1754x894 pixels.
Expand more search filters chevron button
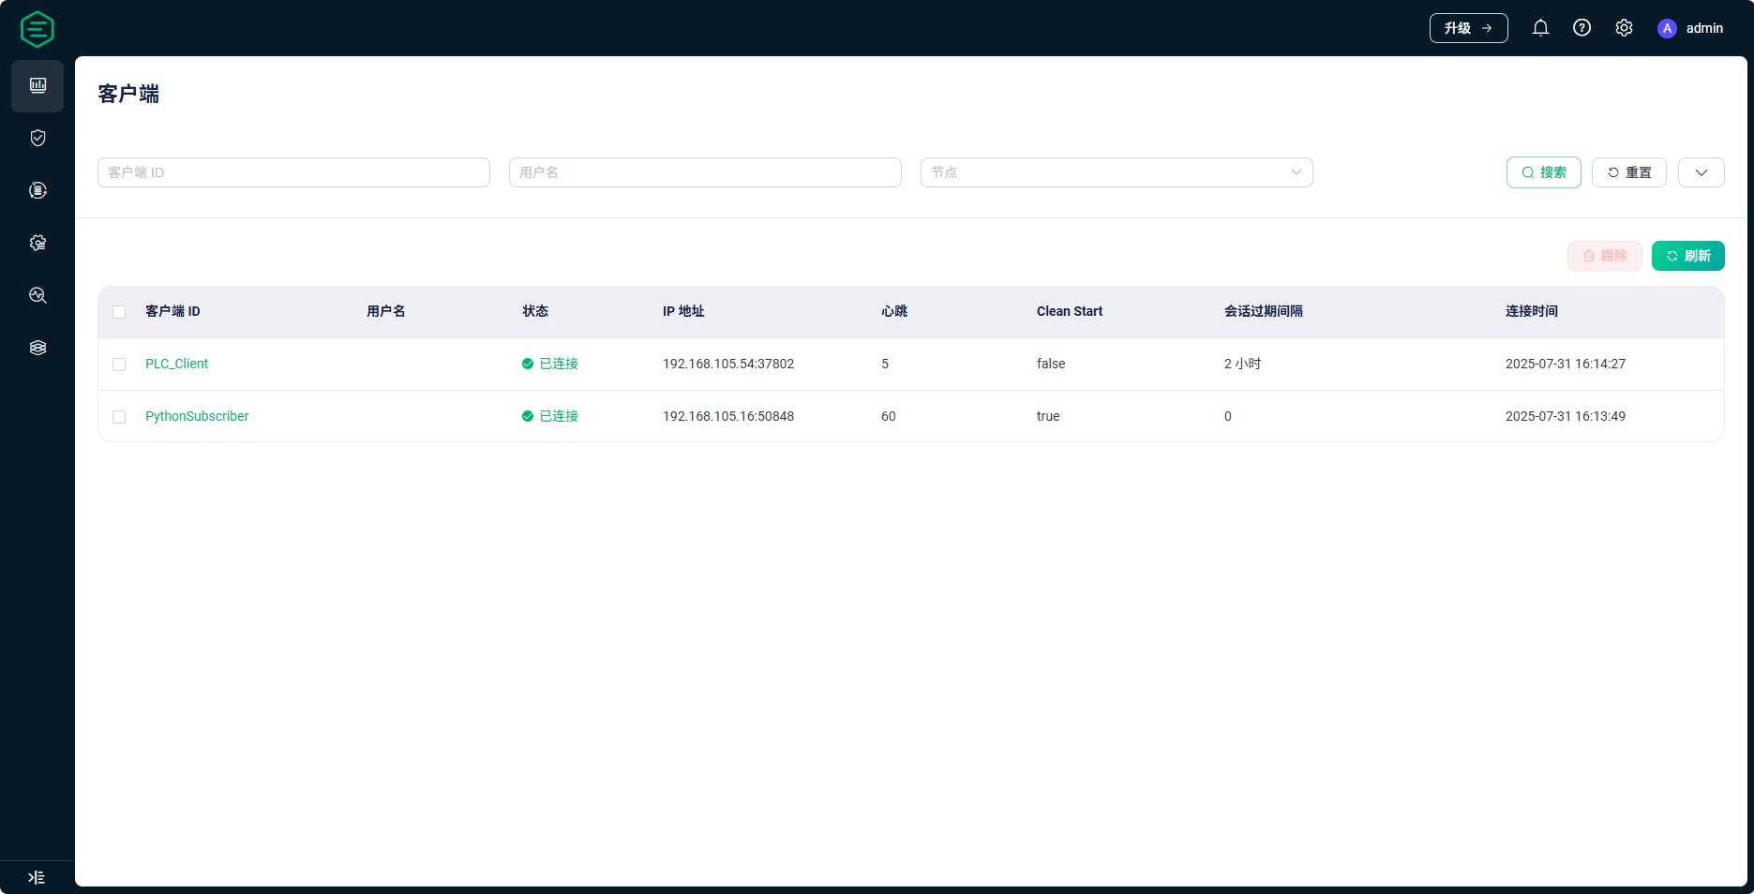pos(1701,172)
